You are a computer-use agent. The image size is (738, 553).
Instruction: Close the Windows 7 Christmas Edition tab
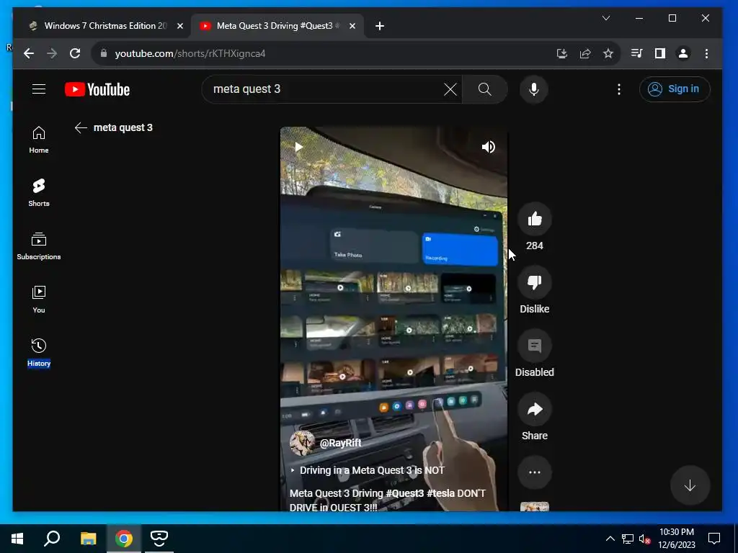point(179,26)
